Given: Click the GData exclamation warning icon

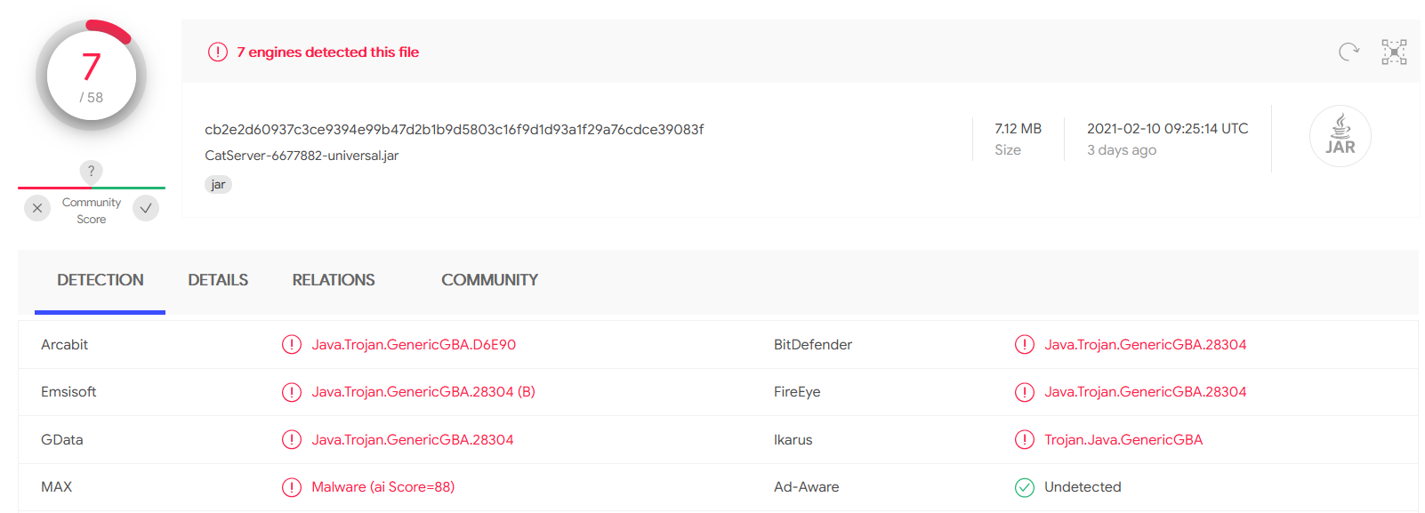Looking at the screenshot, I should tap(292, 439).
